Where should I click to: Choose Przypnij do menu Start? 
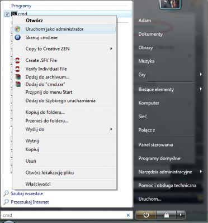pos(65,92)
